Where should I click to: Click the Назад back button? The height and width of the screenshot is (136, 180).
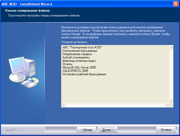coord(86,130)
